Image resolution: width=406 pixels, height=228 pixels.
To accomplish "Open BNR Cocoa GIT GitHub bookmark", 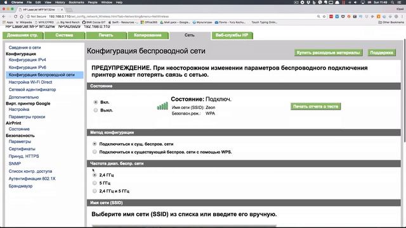I will coord(94,22).
